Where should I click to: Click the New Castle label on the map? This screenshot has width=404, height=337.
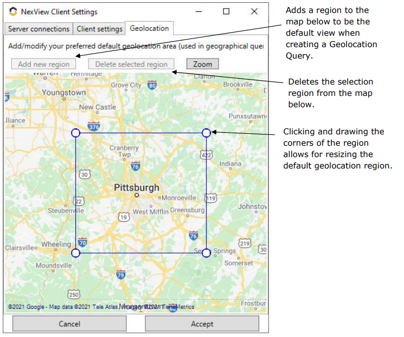click(98, 107)
